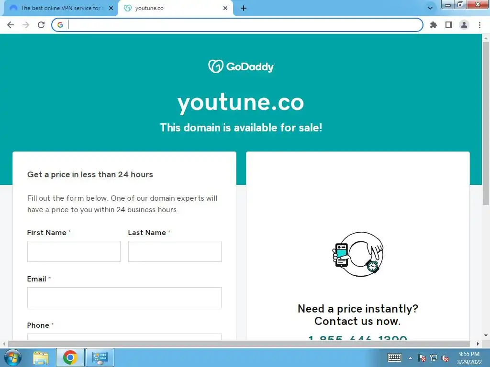Image resolution: width=490 pixels, height=367 pixels.
Task: Click 'This domain is available for sale!' text
Action: pyautogui.click(x=241, y=128)
